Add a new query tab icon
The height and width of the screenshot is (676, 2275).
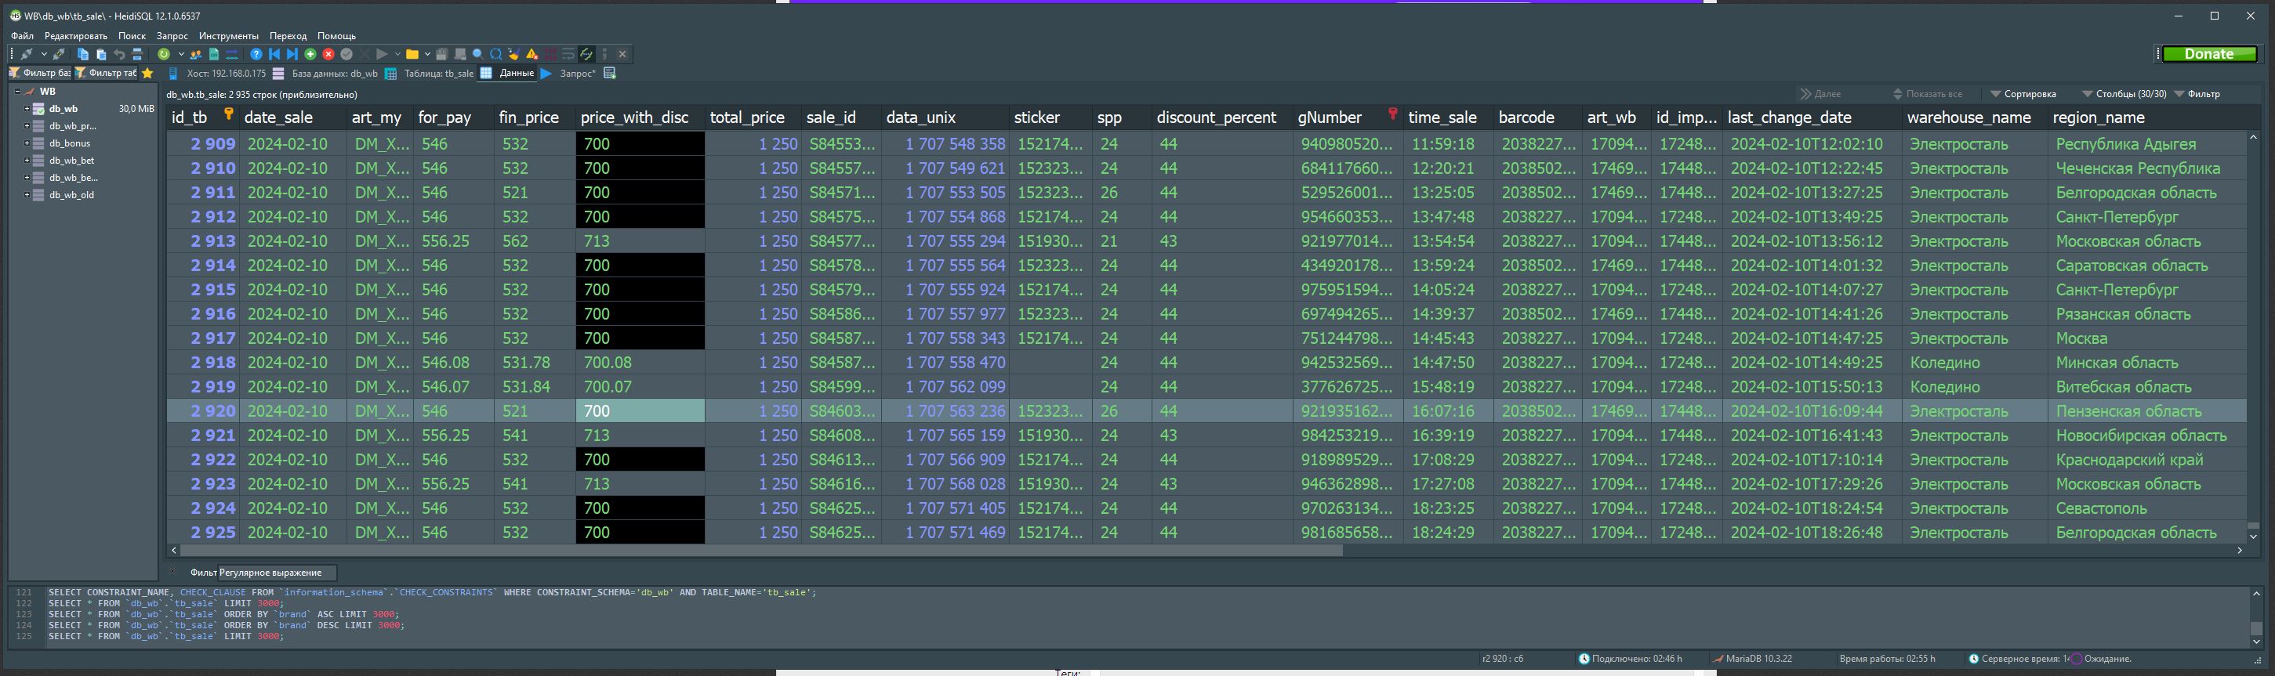pos(609,74)
